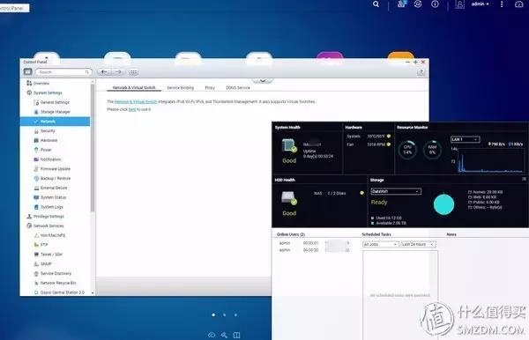This screenshot has height=340, width=529.
Task: Go to third desktop page dot
Action: pyautogui.click(x=235, y=314)
